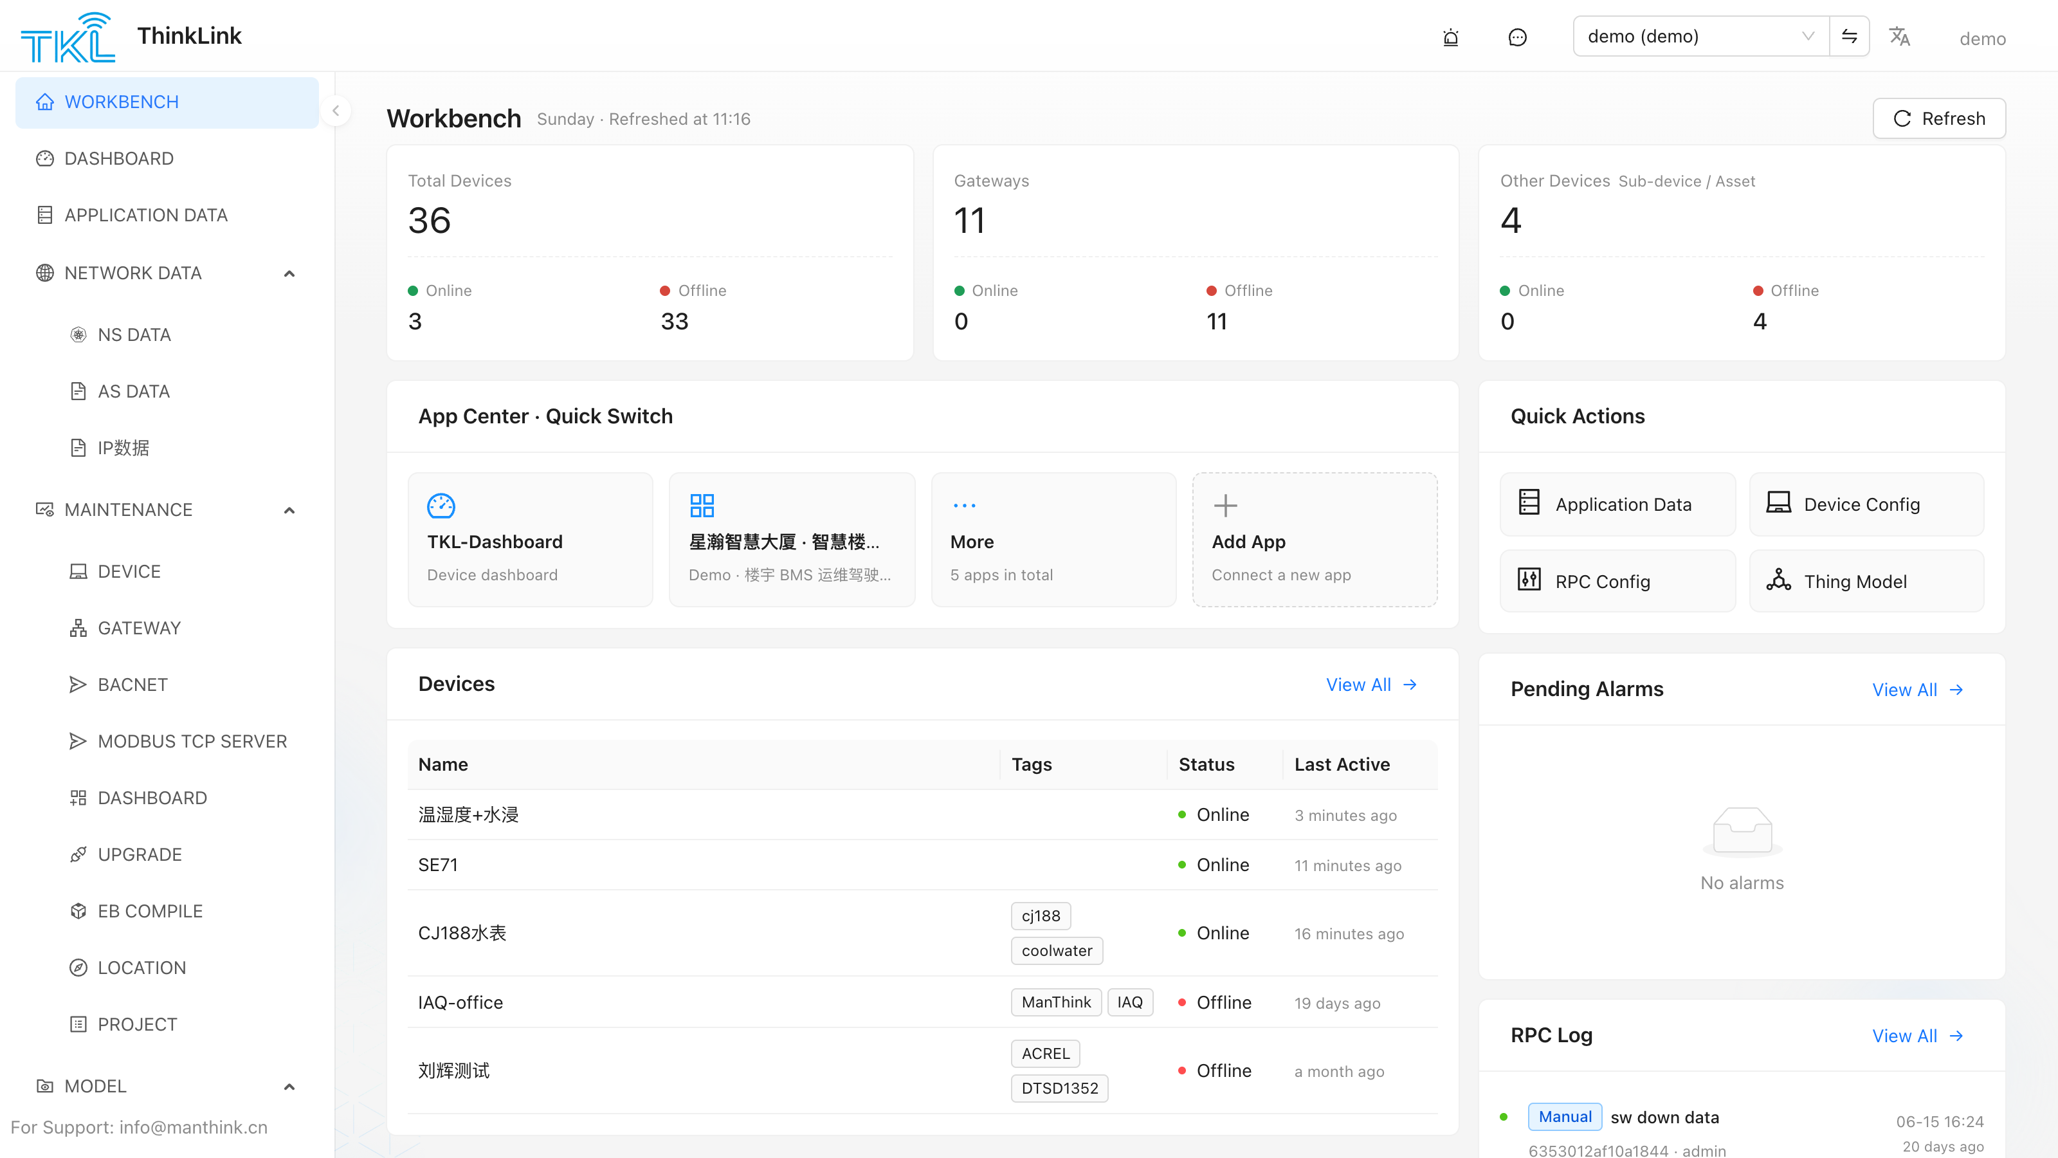The image size is (2058, 1158).
Task: Select the 温湿度+水浸 device row
Action: [922, 815]
